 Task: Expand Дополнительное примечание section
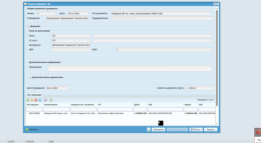coord(30,77)
